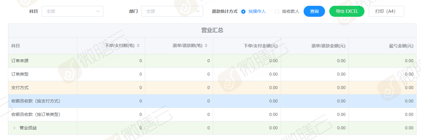Image resolution: width=421 pixels, height=140 pixels.
Task: Select 按收款人 radio option
Action: tap(277, 11)
